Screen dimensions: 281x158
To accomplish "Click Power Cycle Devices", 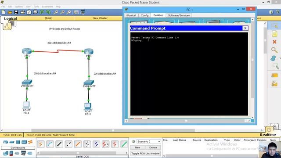I will (x=39, y=135).
